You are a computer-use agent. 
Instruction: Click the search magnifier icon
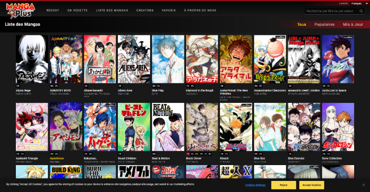coord(361,11)
